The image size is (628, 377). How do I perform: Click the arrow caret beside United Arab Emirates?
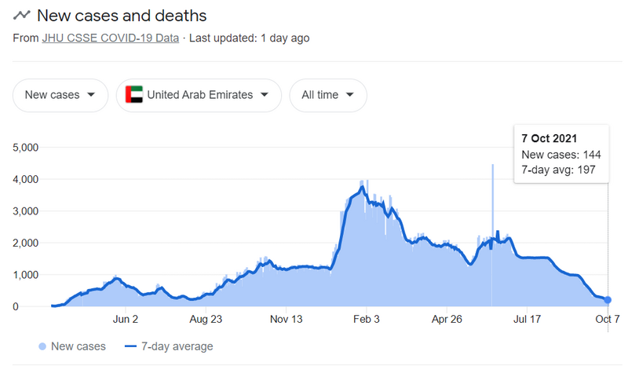264,95
